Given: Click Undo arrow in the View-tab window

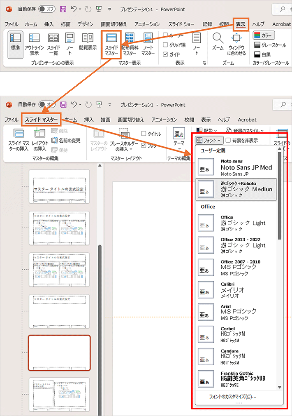Looking at the screenshot, I should 74,9.
